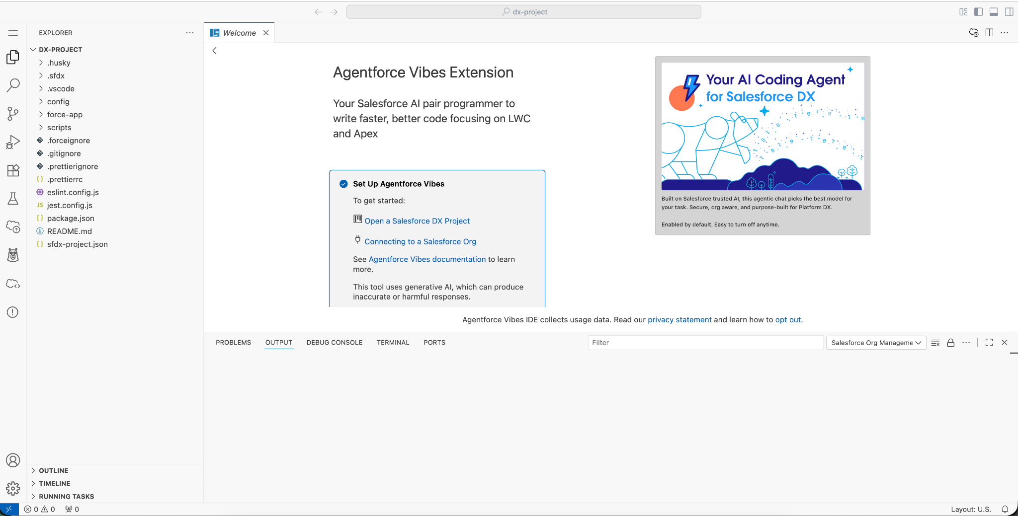Toggle the output scroll lock icon
This screenshot has width=1018, height=516.
(x=950, y=343)
